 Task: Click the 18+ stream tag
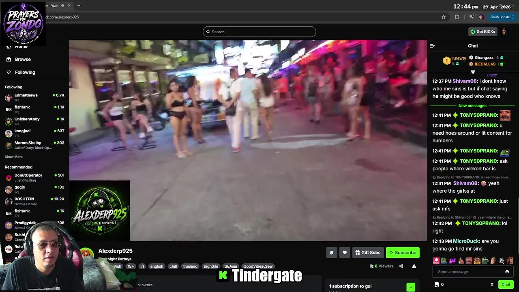(131, 266)
